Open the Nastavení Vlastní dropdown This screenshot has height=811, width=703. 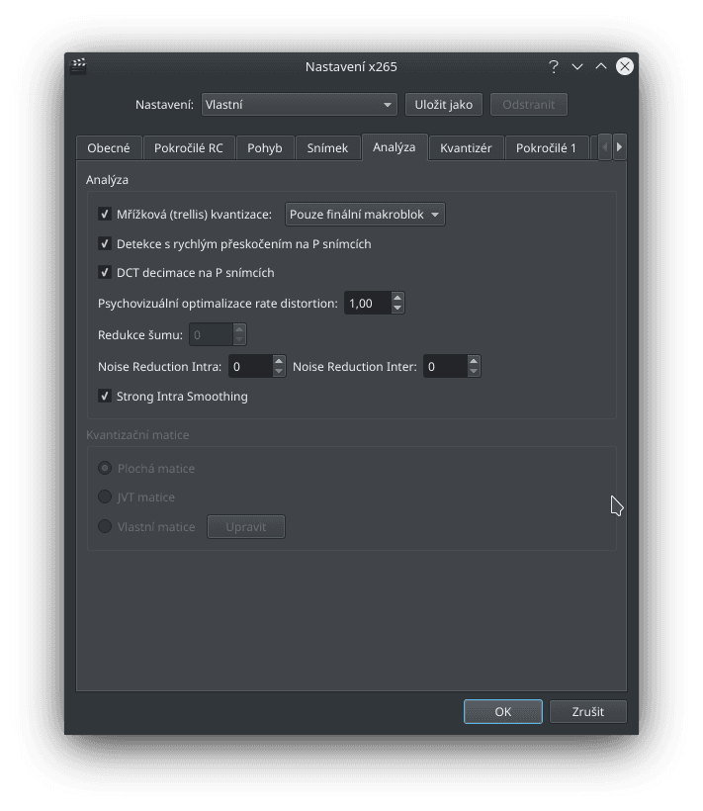299,104
